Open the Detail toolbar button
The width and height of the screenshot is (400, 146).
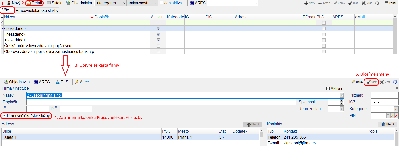pyautogui.click(x=34, y=3)
